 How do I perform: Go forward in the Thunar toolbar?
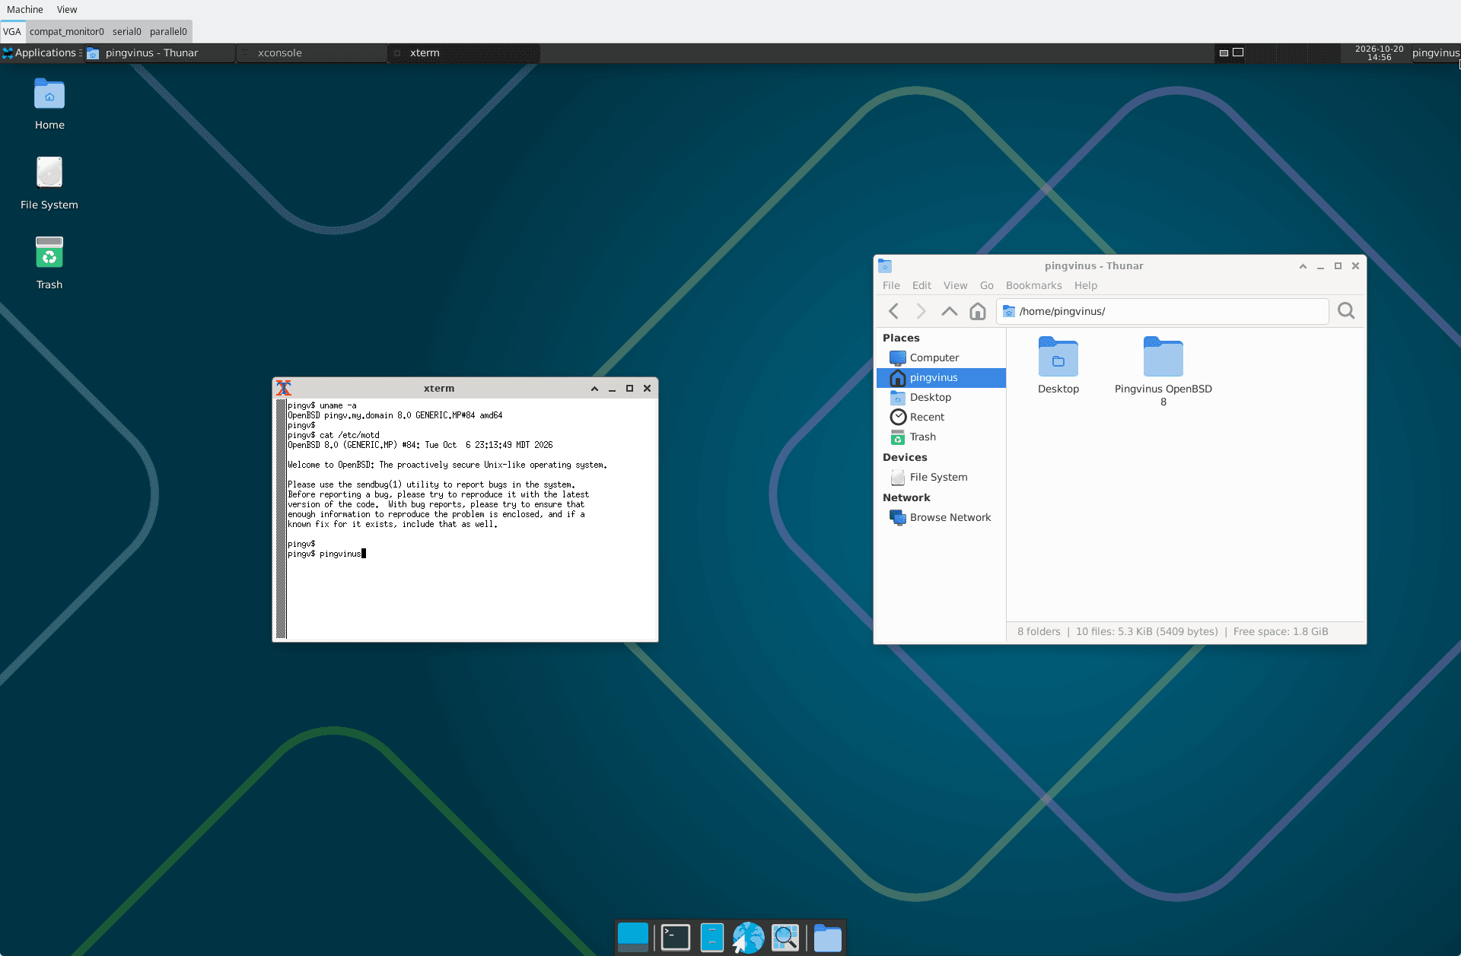click(x=921, y=311)
